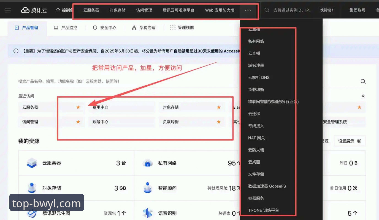Image resolution: width=379 pixels, height=220 pixels.
Task: Open 访问管理 in recent visits
Action: [30, 122]
